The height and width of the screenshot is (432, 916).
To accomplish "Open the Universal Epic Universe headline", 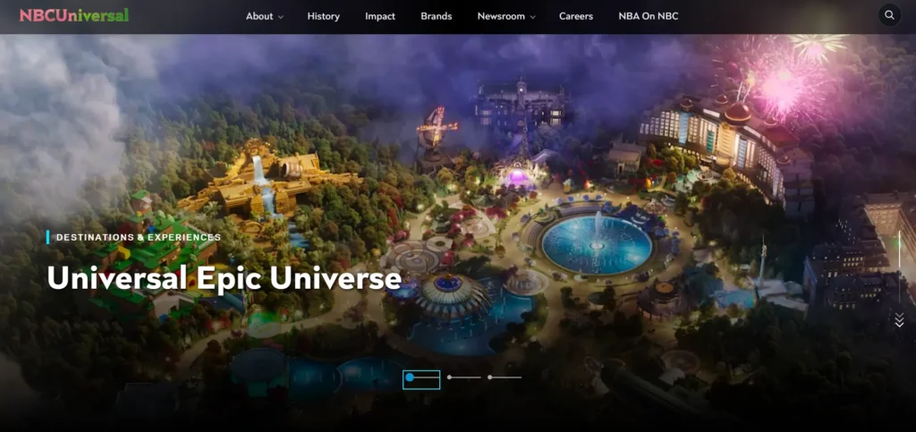I will coord(225,278).
